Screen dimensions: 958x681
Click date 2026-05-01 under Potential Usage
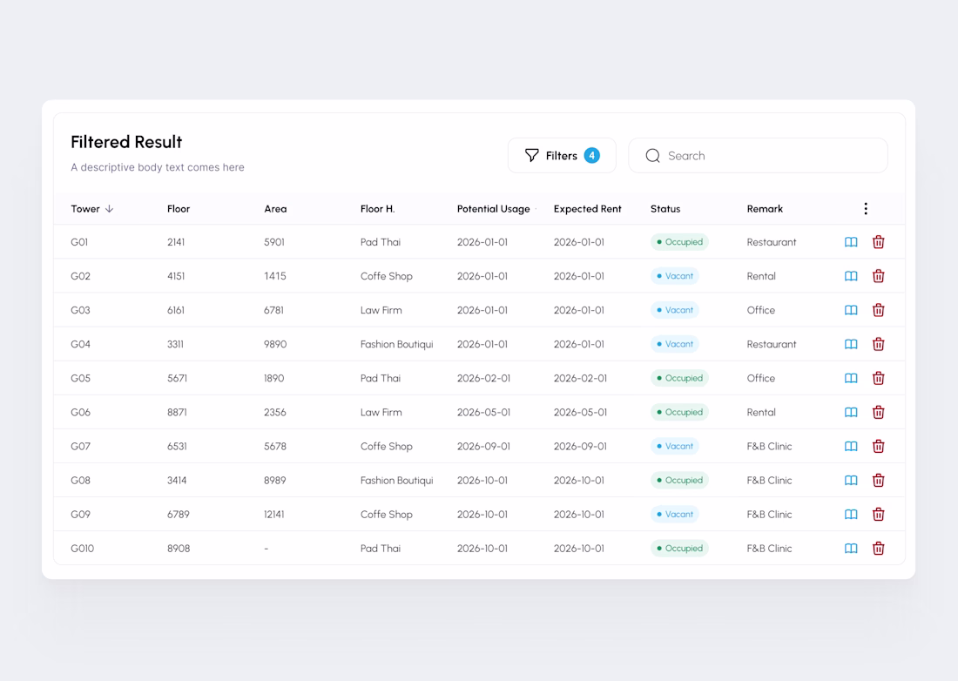pos(484,412)
